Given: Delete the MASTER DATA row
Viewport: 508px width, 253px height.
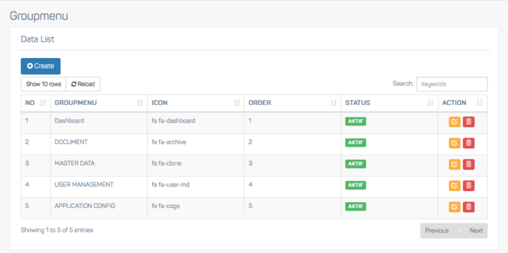Looking at the screenshot, I should coord(468,164).
